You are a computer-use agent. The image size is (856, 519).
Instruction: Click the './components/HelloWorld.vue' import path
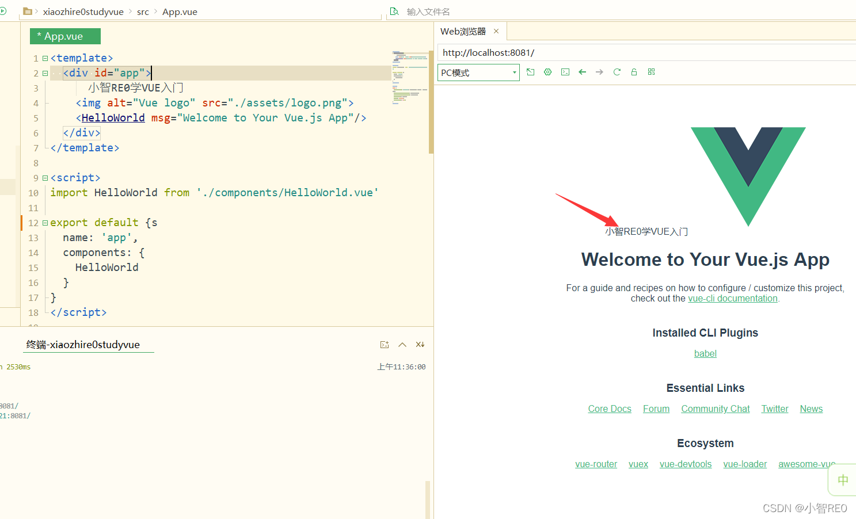287,193
